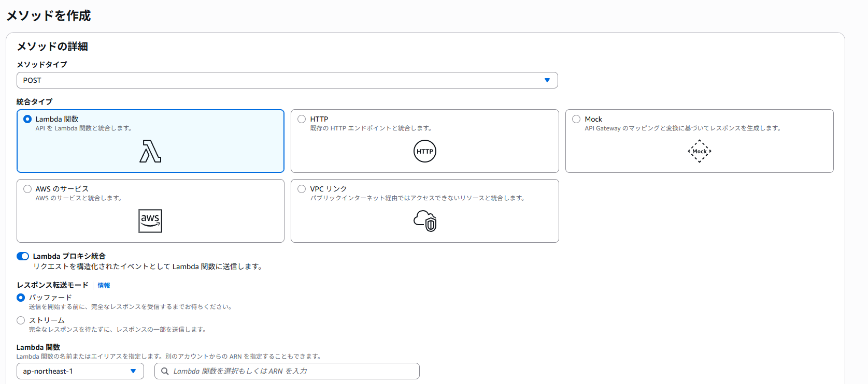Click the メソッドの詳細 section heading
Screen dimensions: 868x384
pos(52,47)
